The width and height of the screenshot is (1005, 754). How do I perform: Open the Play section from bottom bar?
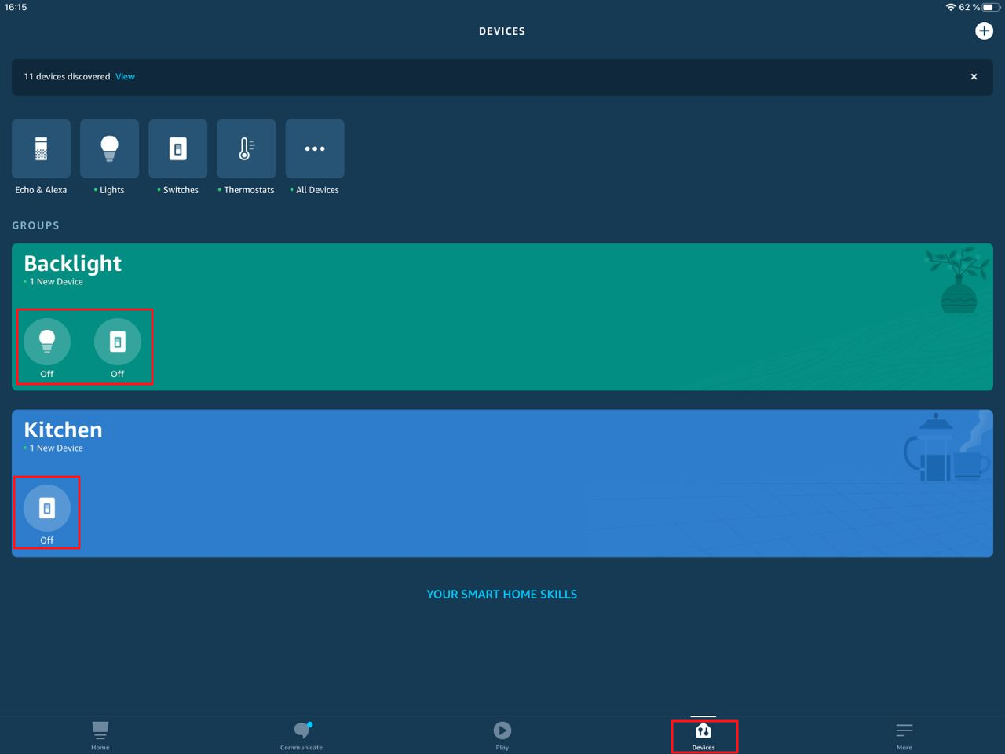coord(502,733)
